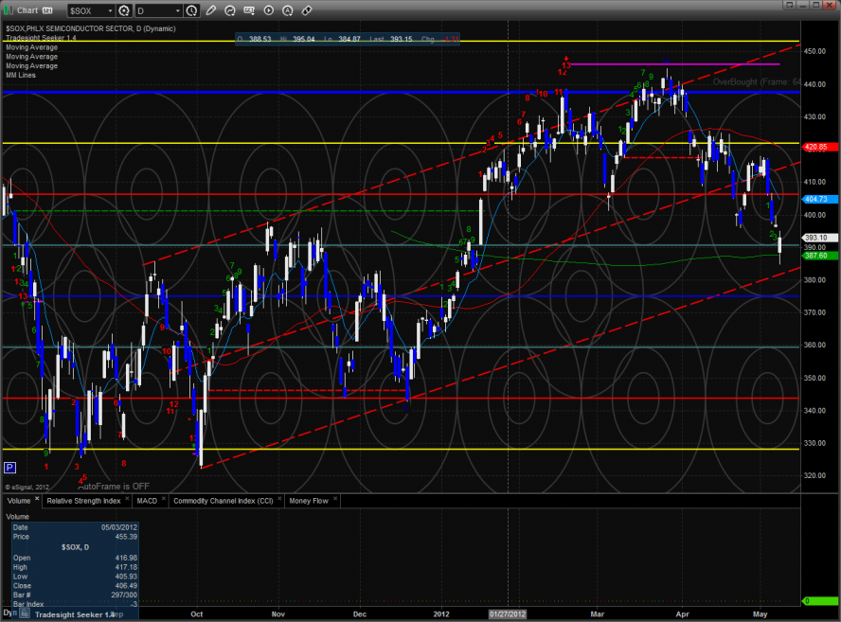
Task: Click the play replay icon
Action: click(269, 10)
